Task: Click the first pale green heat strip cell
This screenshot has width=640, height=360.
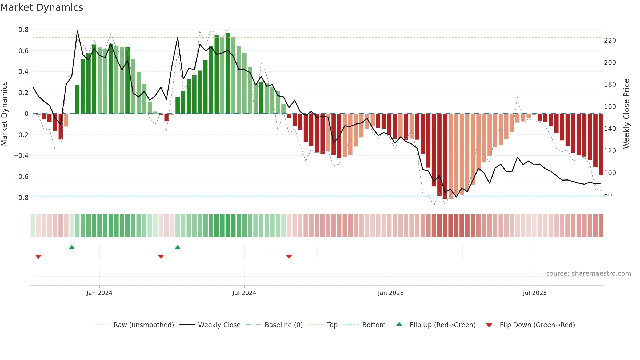Action: 33,226
